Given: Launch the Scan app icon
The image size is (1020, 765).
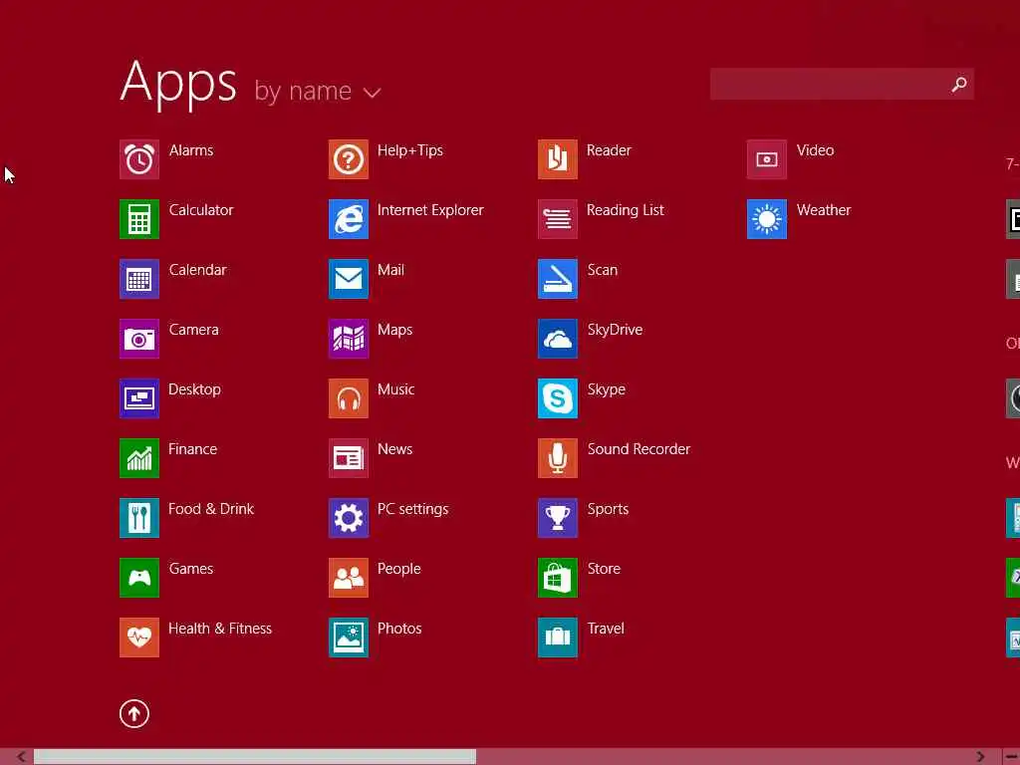Looking at the screenshot, I should pyautogui.click(x=558, y=279).
